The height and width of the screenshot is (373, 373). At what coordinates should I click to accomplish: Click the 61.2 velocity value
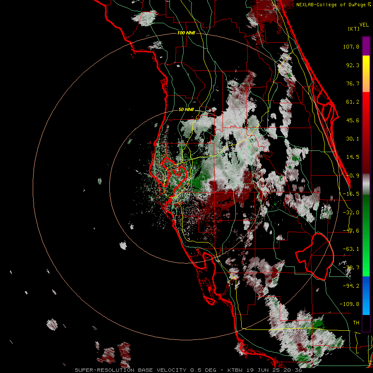(353, 102)
